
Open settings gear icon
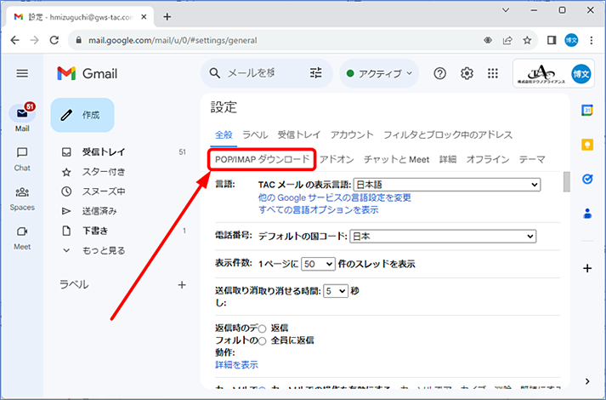(467, 73)
